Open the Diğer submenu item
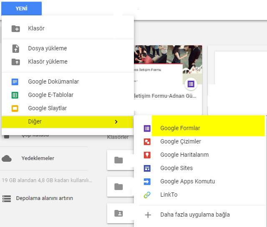This screenshot has width=267, height=227. tap(68, 122)
